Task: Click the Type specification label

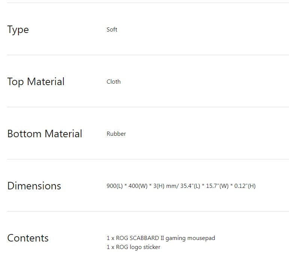Action: click(18, 30)
